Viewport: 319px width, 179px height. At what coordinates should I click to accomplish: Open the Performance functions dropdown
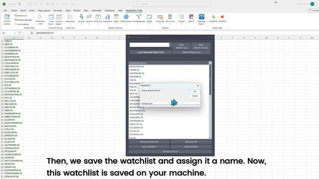click(126, 20)
